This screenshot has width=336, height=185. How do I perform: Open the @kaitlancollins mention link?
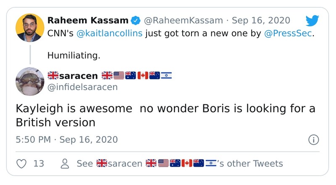[x=109, y=33]
